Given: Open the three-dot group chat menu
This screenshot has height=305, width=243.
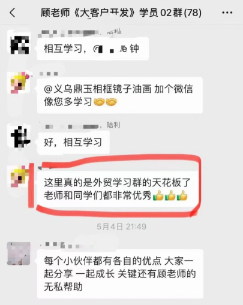Looking at the screenshot, I should click(x=227, y=13).
